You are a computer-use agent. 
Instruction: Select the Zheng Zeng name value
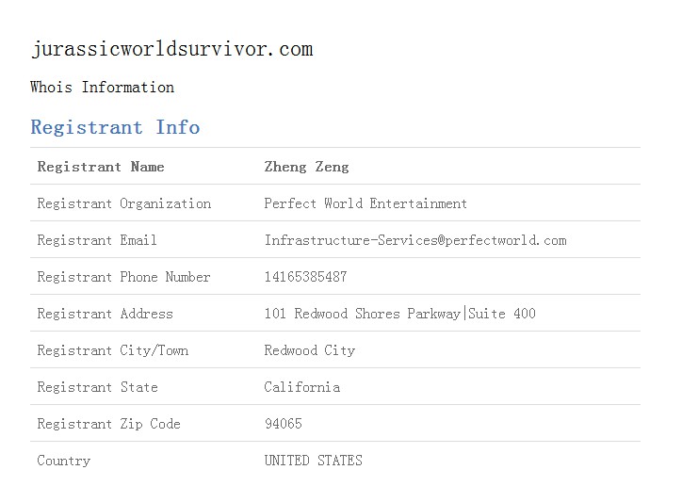(x=307, y=167)
